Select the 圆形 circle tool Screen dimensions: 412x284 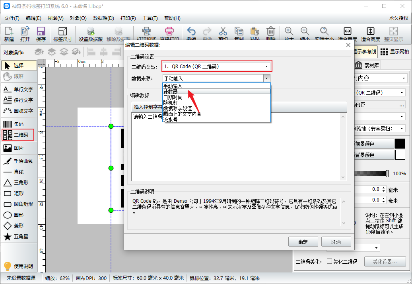(19, 215)
